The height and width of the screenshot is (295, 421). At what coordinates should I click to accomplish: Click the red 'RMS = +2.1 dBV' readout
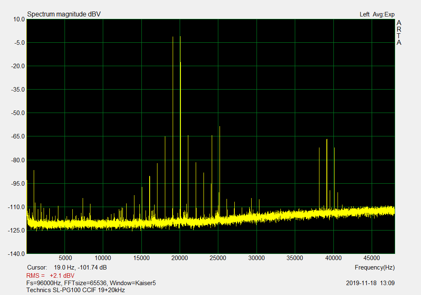pos(50,276)
